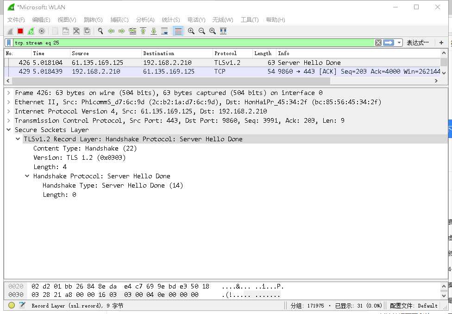Add a filter button with plus
Screen dimensions: 452x314
coord(441,43)
